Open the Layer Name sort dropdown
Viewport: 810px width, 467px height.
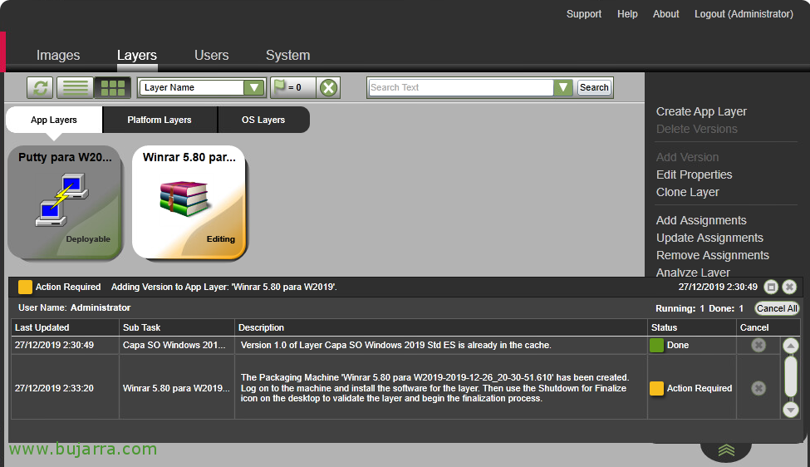coord(253,88)
